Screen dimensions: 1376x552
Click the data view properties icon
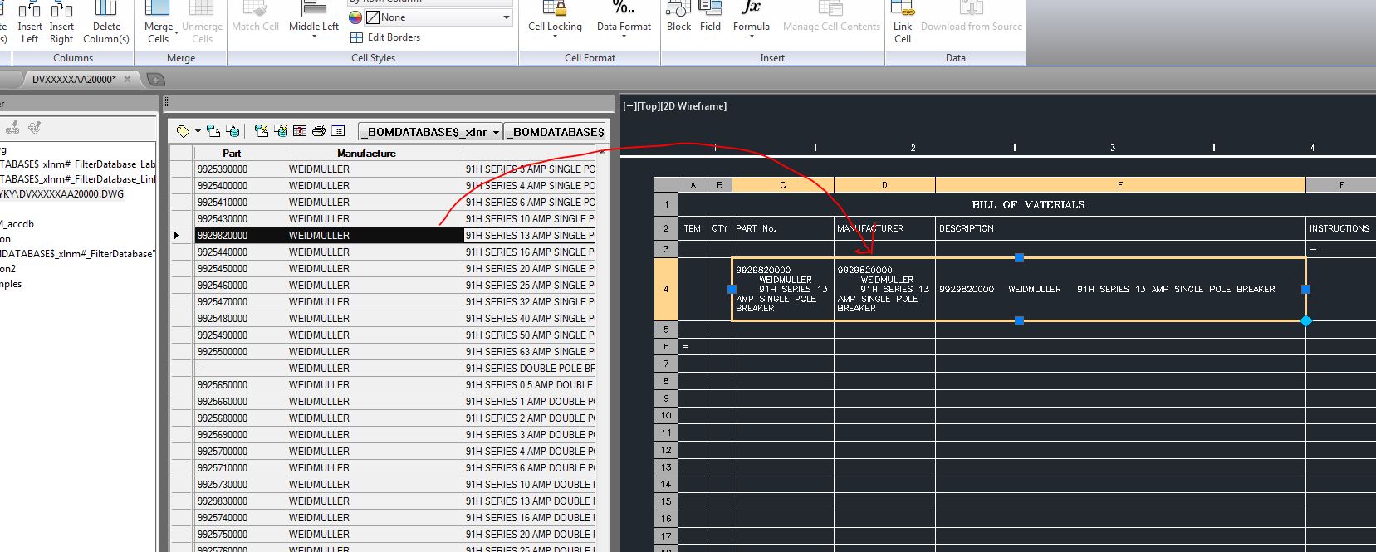(338, 131)
